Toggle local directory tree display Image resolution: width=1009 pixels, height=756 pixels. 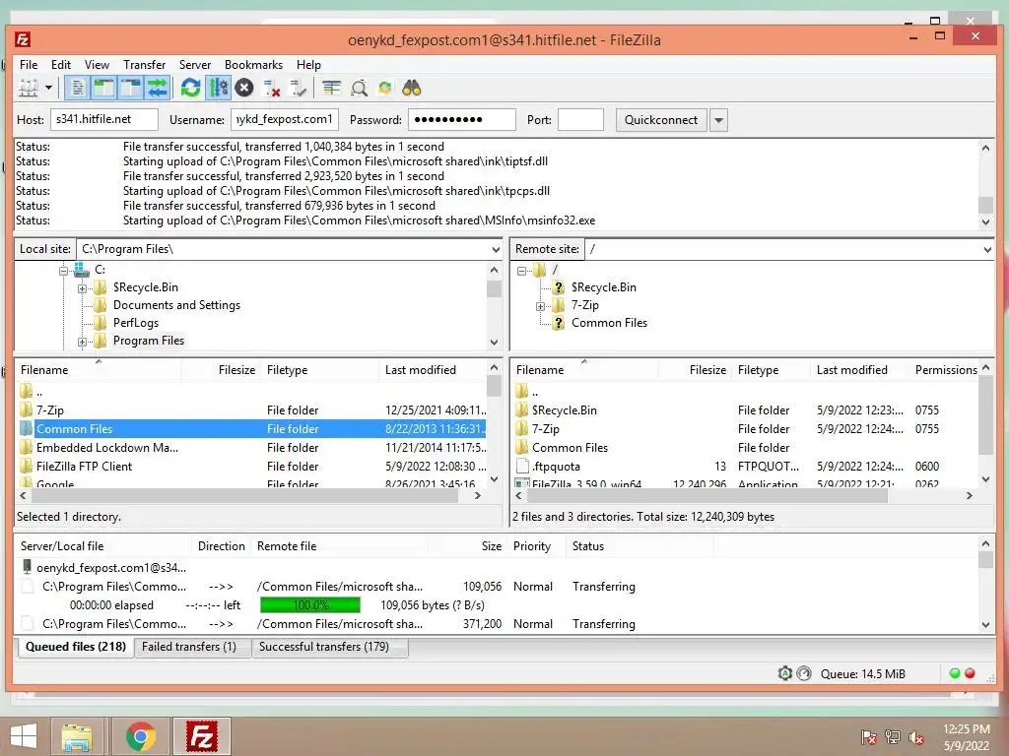pyautogui.click(x=104, y=88)
